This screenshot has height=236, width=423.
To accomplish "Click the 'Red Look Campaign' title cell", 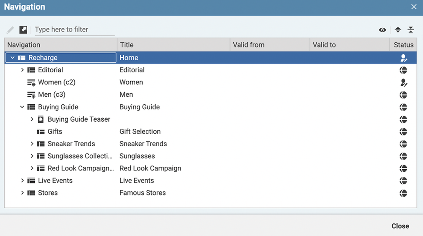I will pyautogui.click(x=150, y=168).
